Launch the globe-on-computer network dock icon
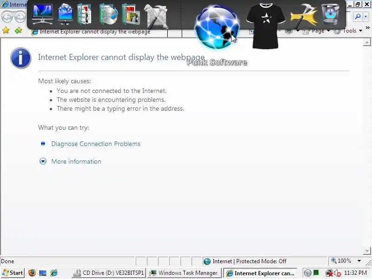Image resolution: width=372 pixels, height=279 pixels. click(65, 14)
